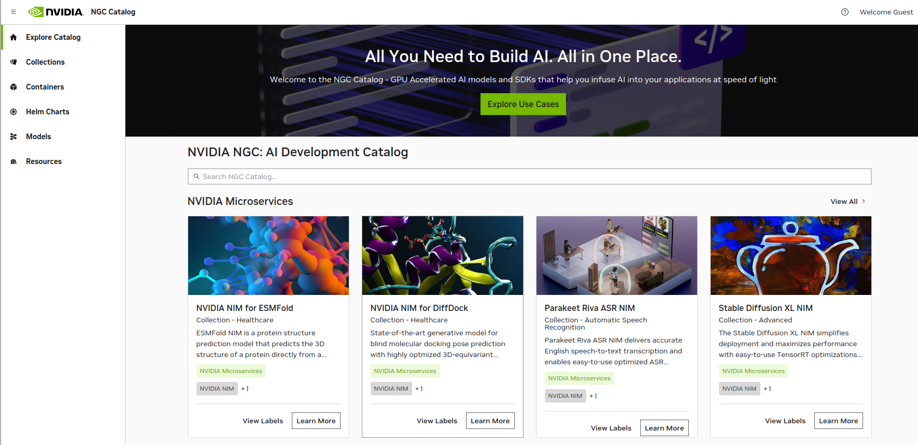Click the NVIDIA logo
The height and width of the screenshot is (445, 918).
tap(56, 12)
